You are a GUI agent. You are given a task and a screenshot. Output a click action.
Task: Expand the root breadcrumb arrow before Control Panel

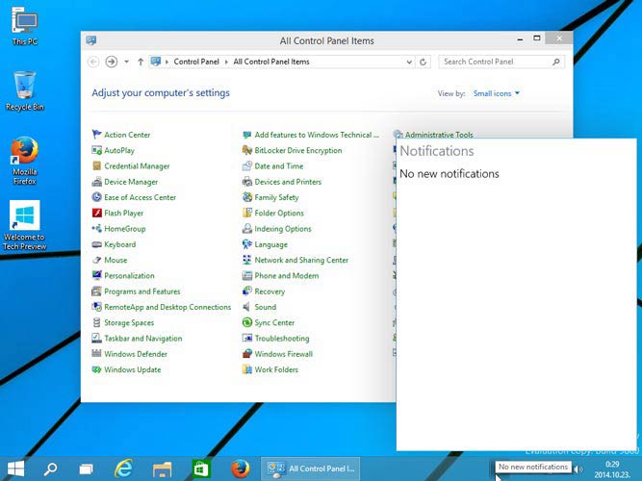(x=167, y=62)
